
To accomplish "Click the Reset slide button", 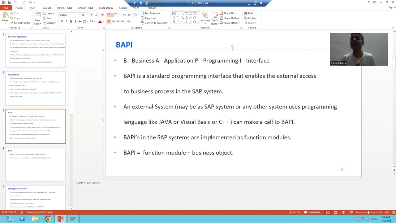I will pyautogui.click(x=48, y=18).
